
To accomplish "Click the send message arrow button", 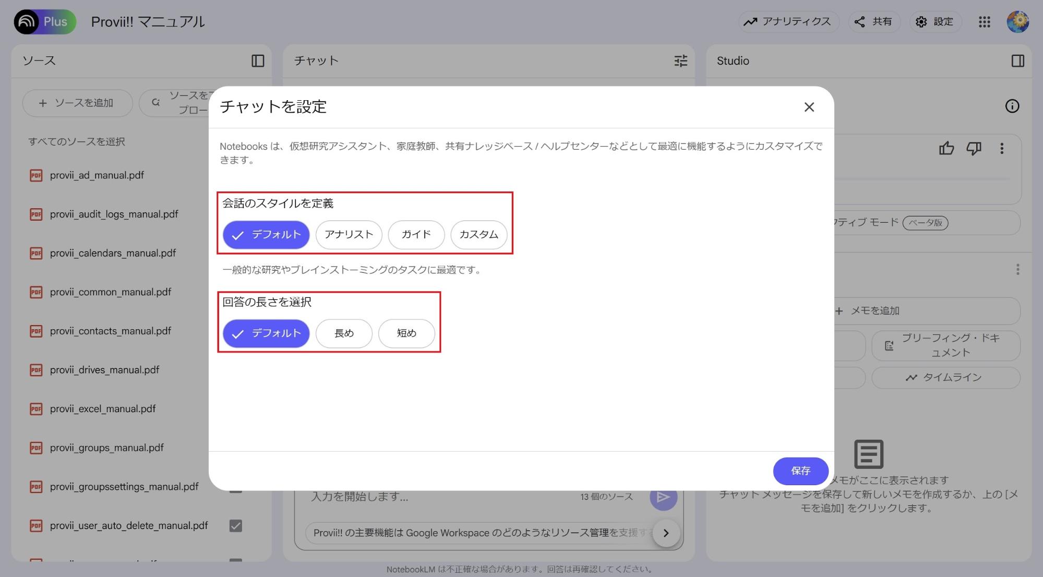I will point(663,497).
